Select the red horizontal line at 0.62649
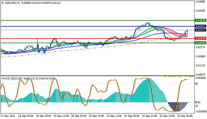This screenshot has height=119, width=207. [98, 38]
